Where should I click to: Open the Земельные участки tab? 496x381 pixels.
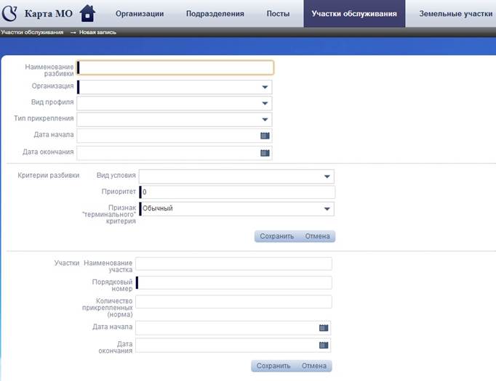click(456, 14)
